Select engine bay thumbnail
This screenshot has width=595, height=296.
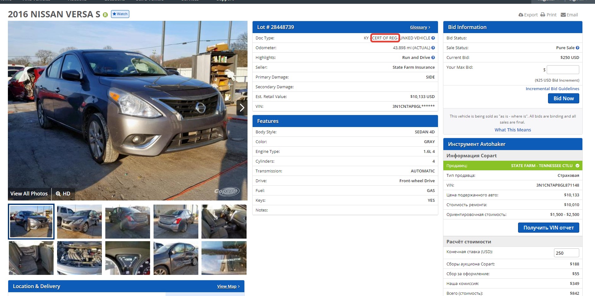click(79, 258)
